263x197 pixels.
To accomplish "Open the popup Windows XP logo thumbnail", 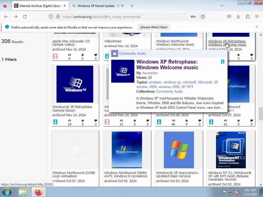I will tap(123, 71).
